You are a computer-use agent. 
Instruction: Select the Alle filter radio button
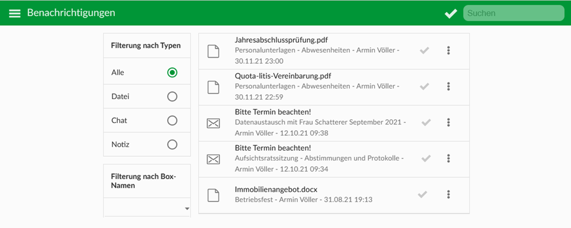click(172, 72)
